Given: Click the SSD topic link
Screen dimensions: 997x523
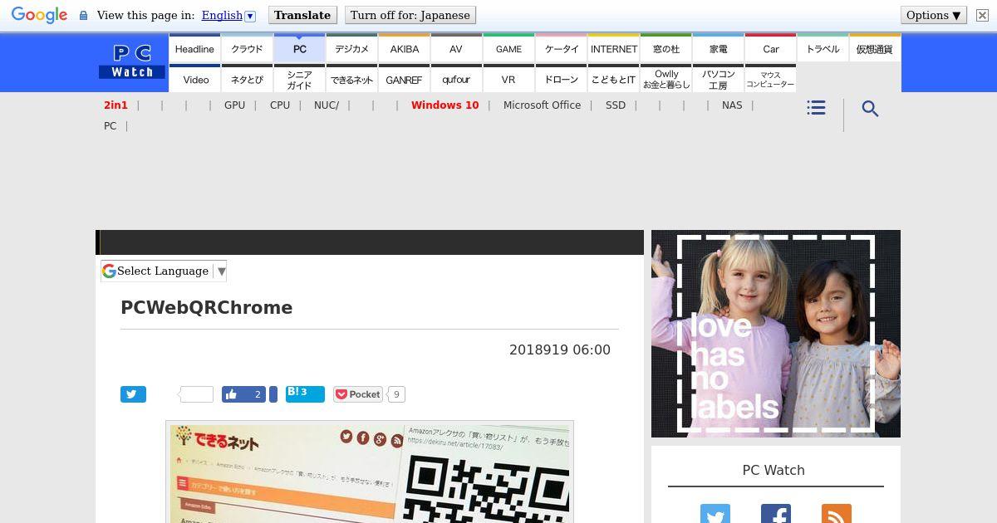Looking at the screenshot, I should click(616, 105).
